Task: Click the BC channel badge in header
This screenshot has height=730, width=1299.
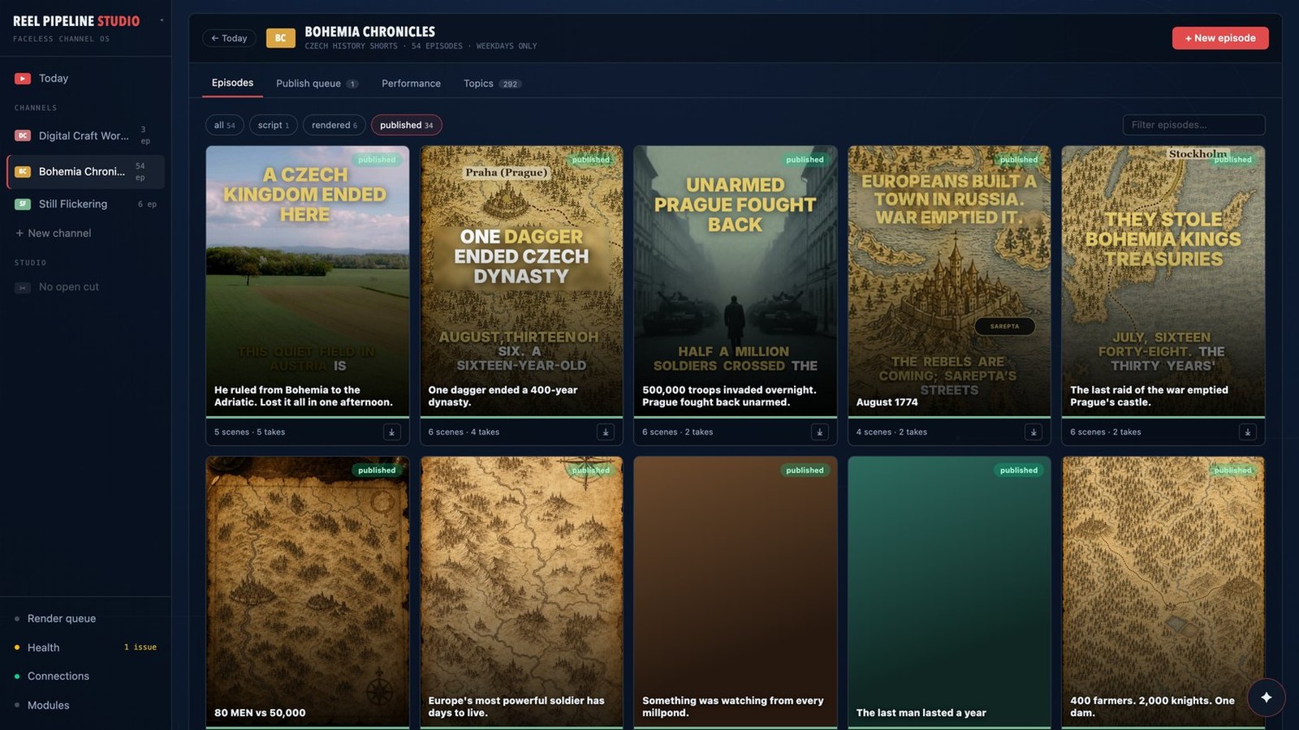Action: pyautogui.click(x=281, y=38)
